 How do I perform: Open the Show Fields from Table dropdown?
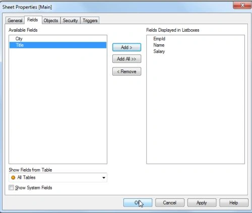click(58, 178)
